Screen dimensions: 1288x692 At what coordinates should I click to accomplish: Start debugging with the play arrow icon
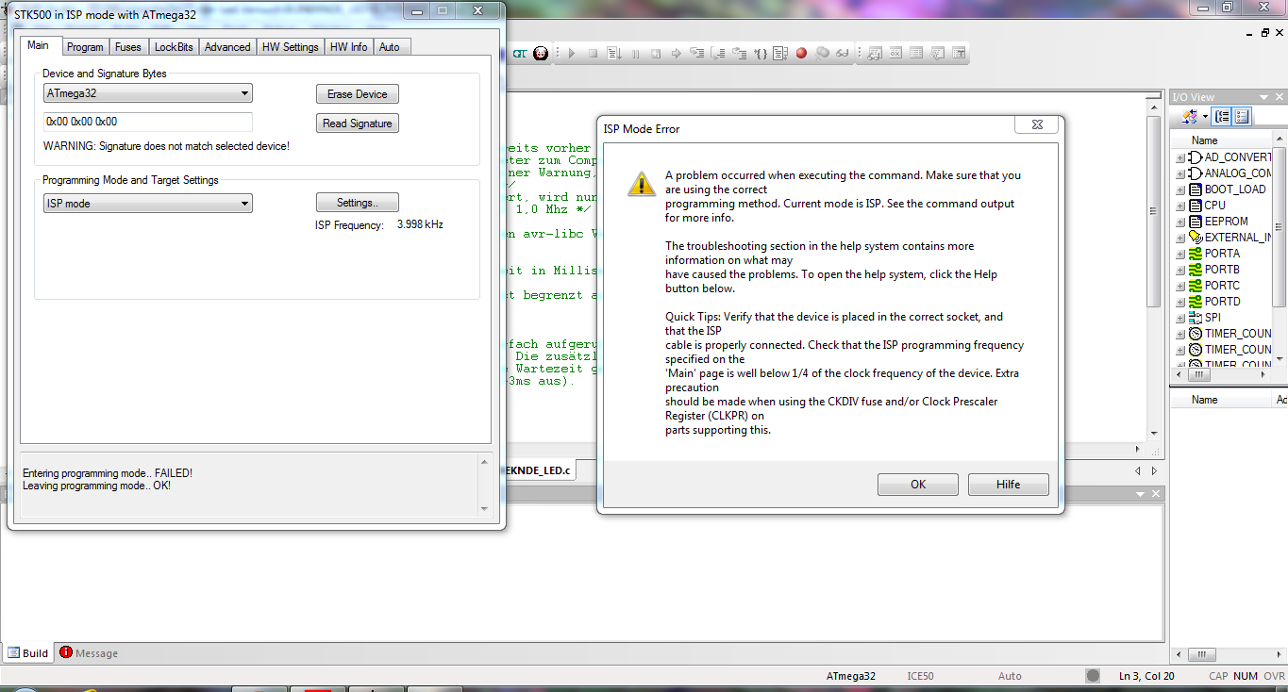572,54
